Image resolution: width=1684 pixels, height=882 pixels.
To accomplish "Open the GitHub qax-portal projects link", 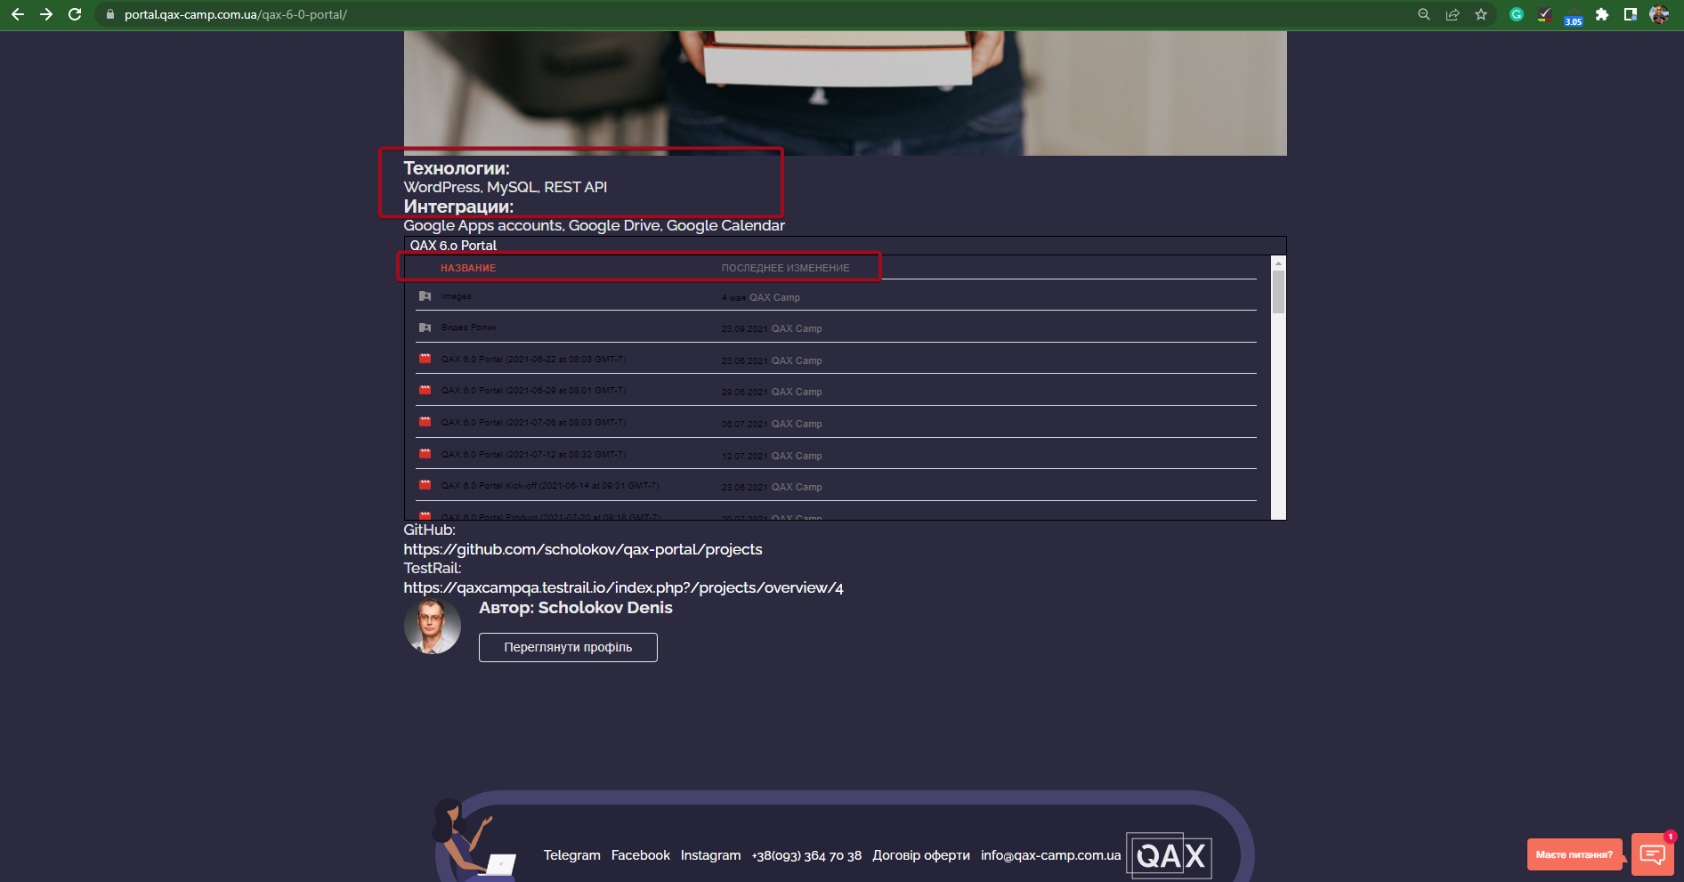I will point(582,549).
